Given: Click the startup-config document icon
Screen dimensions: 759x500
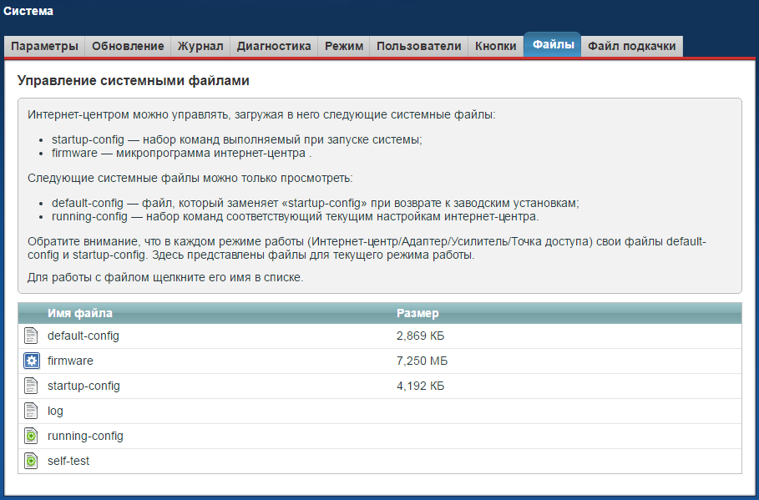Looking at the screenshot, I should click(x=32, y=386).
